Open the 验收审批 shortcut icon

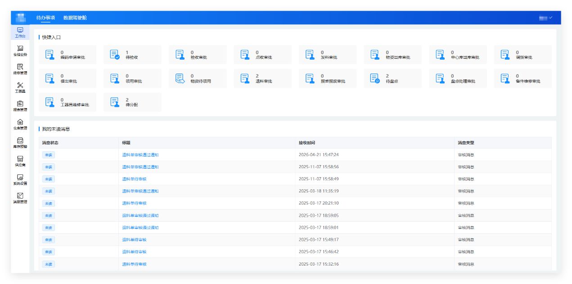(180, 55)
